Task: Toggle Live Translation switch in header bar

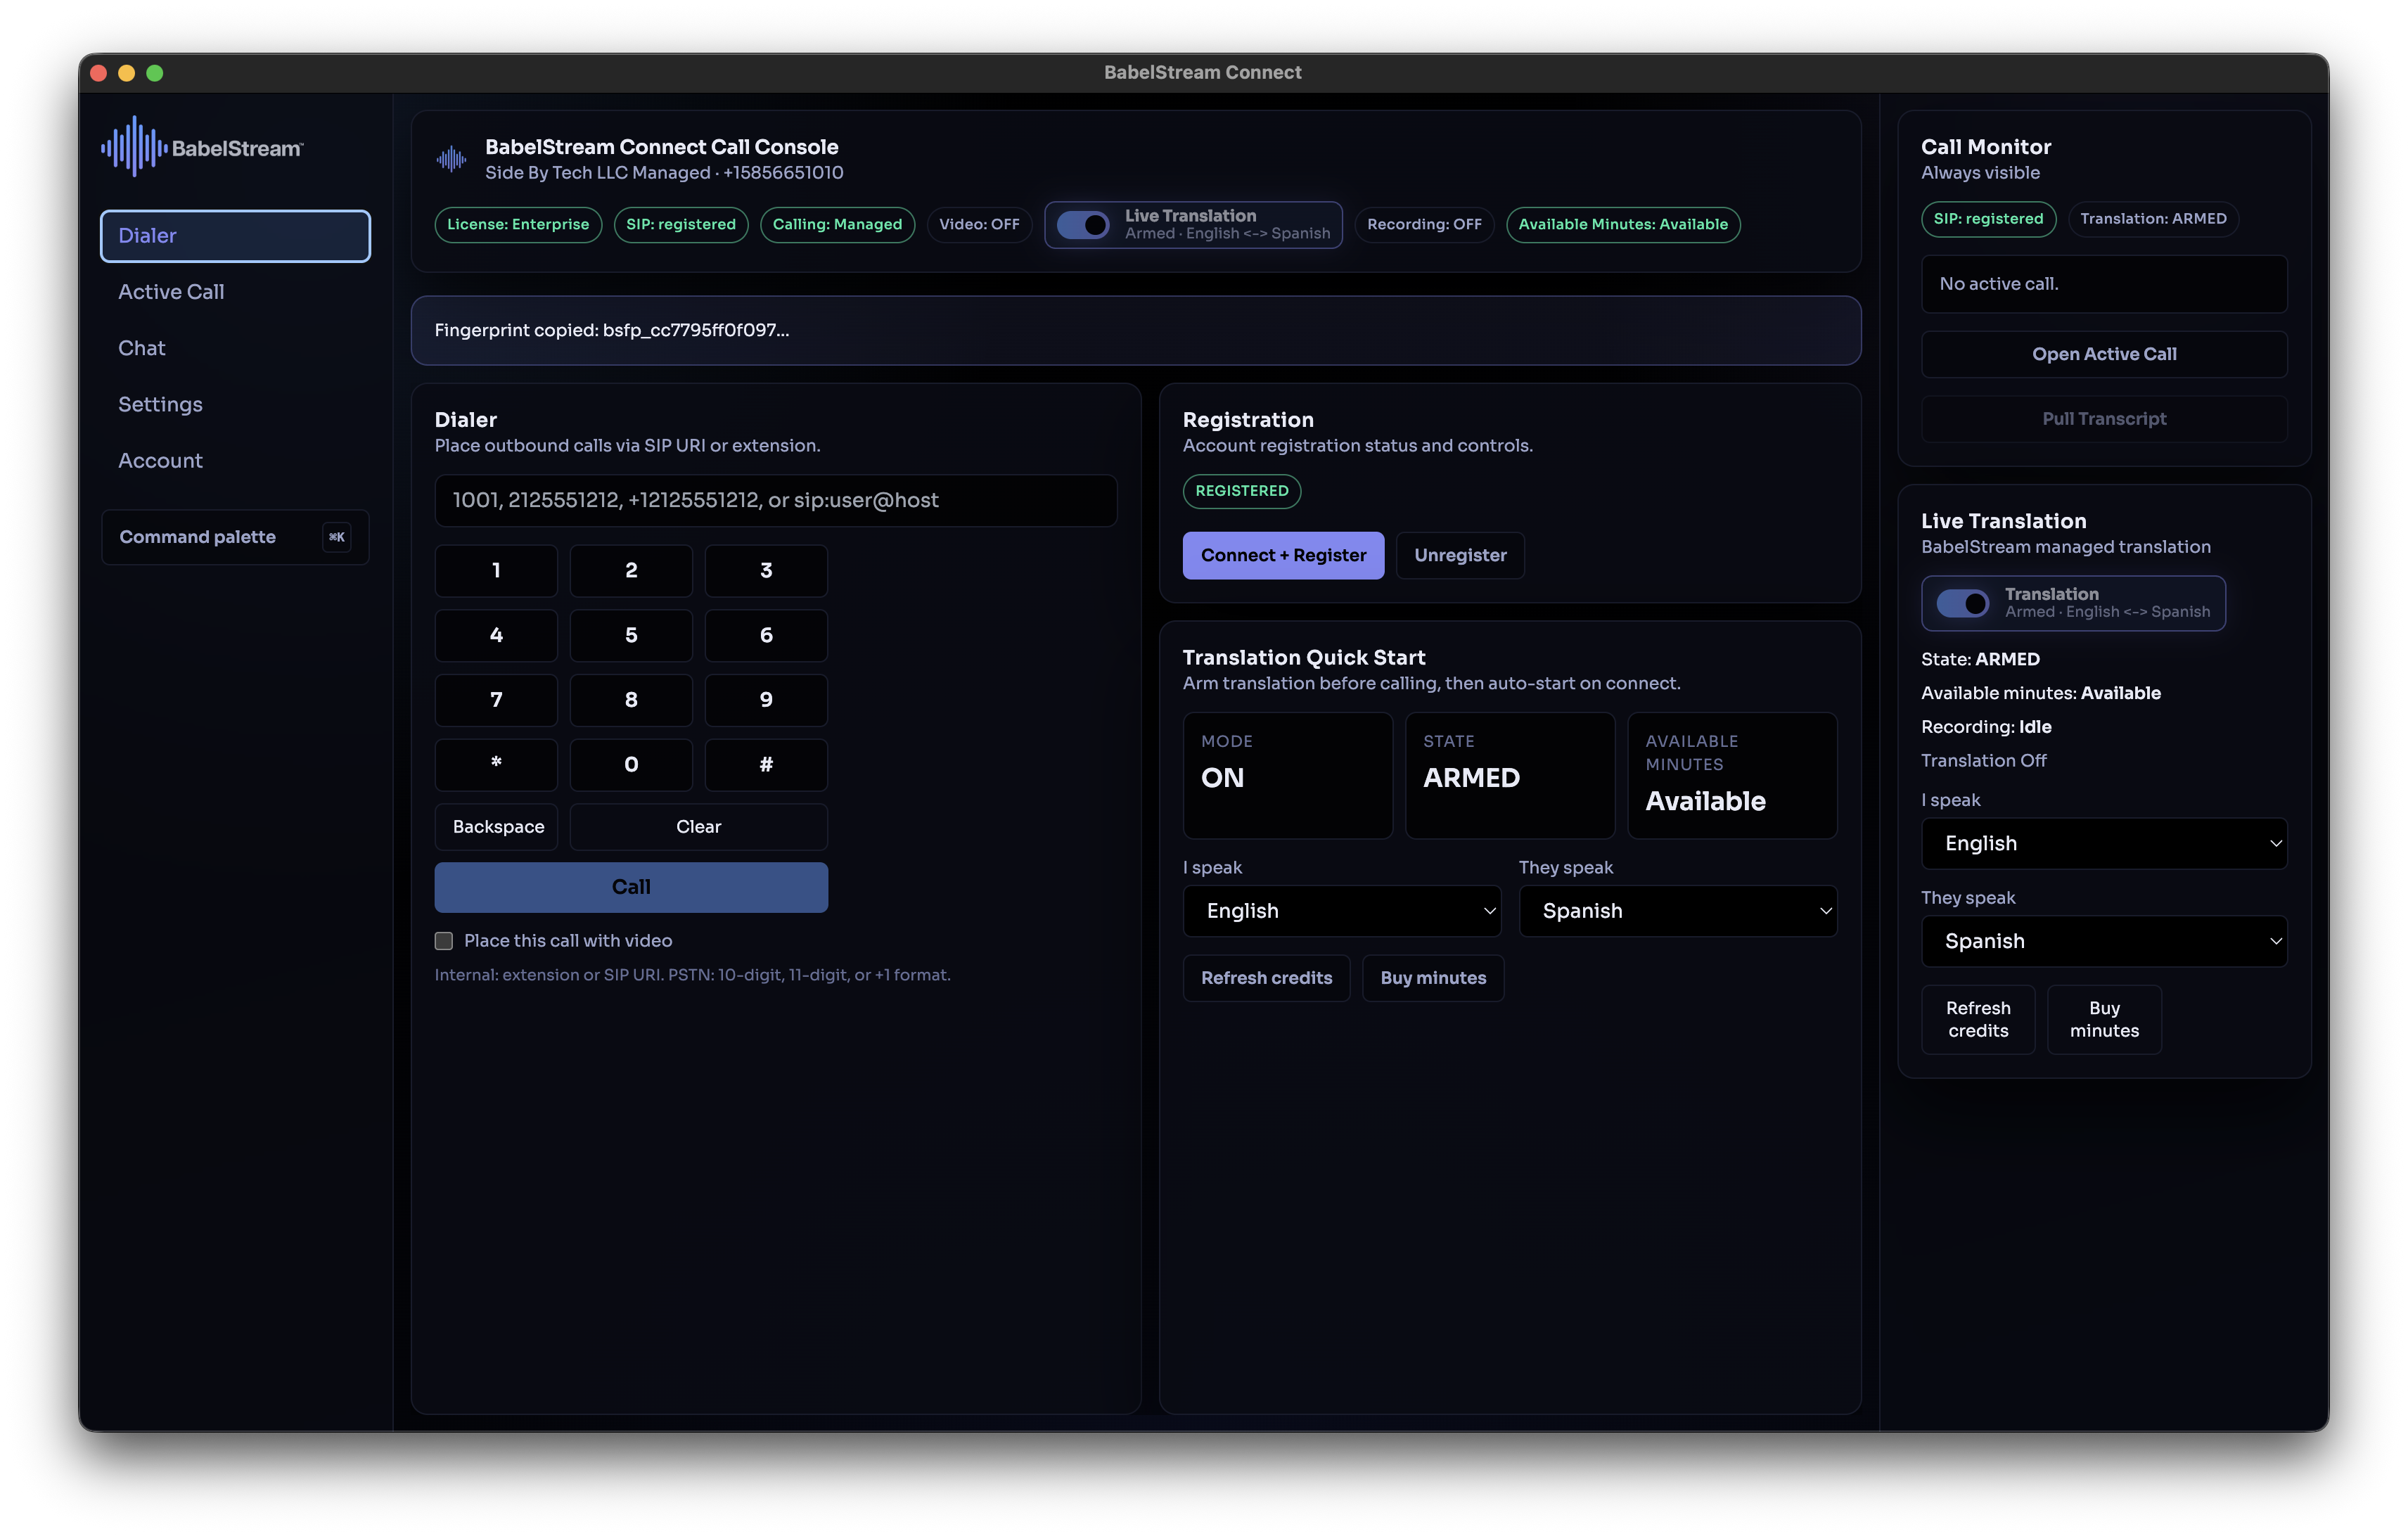Action: (x=1083, y=225)
